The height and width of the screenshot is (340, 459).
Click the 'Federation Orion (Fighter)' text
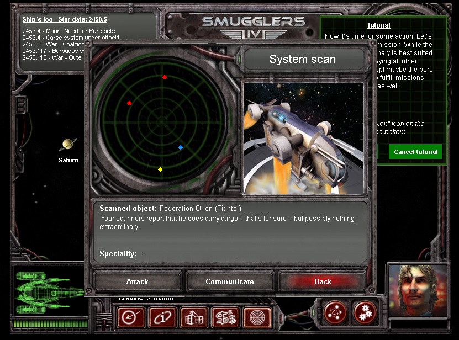click(x=201, y=208)
